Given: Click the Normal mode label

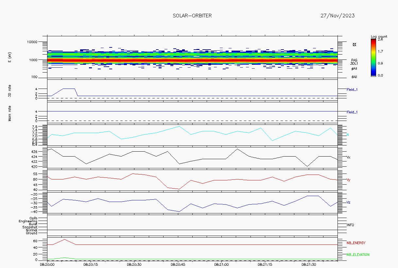Looking at the screenshot, I should [x=32, y=230].
